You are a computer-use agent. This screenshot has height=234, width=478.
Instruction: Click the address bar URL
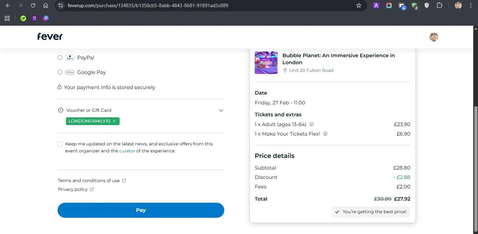(x=148, y=5)
